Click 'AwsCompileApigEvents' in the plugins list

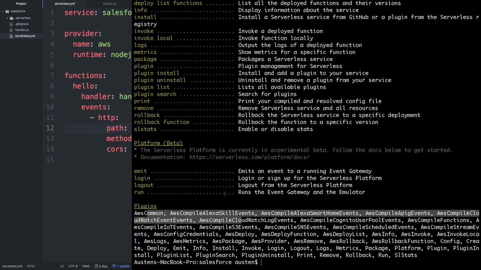398,213
